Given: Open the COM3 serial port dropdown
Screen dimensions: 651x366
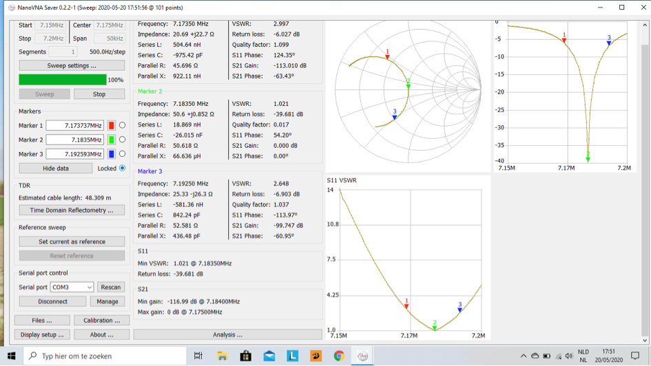Looking at the screenshot, I should (x=72, y=287).
